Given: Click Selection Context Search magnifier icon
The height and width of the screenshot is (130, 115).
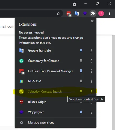Looking at the screenshot, I should pos(21,92).
